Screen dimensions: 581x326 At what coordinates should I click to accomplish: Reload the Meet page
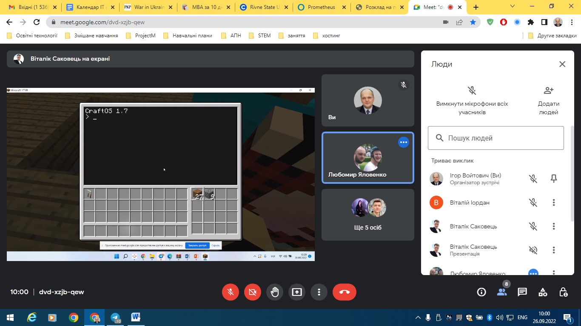[x=37, y=22]
